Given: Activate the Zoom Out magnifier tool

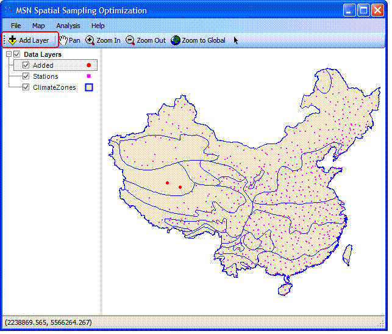Looking at the screenshot, I should click(x=130, y=40).
